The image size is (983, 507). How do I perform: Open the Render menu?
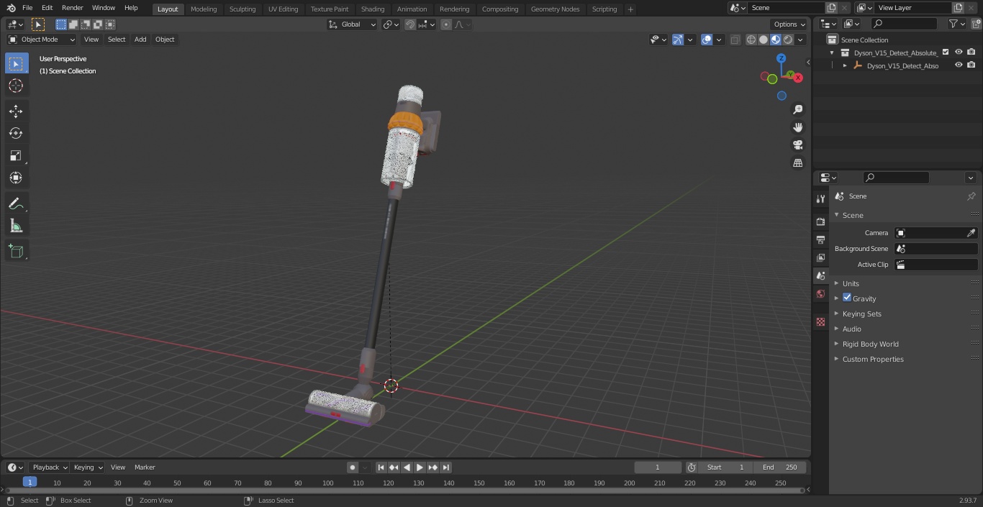pos(72,8)
